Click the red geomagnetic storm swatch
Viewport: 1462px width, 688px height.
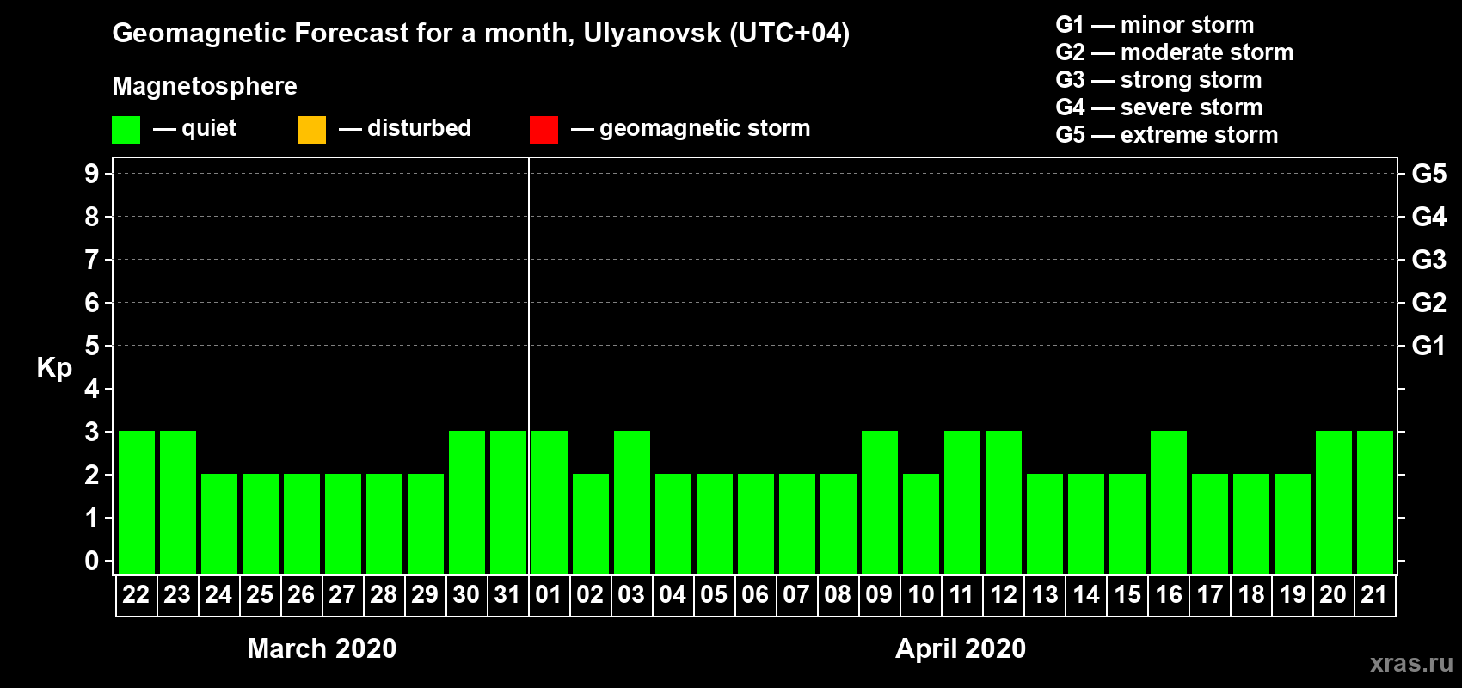click(x=544, y=130)
